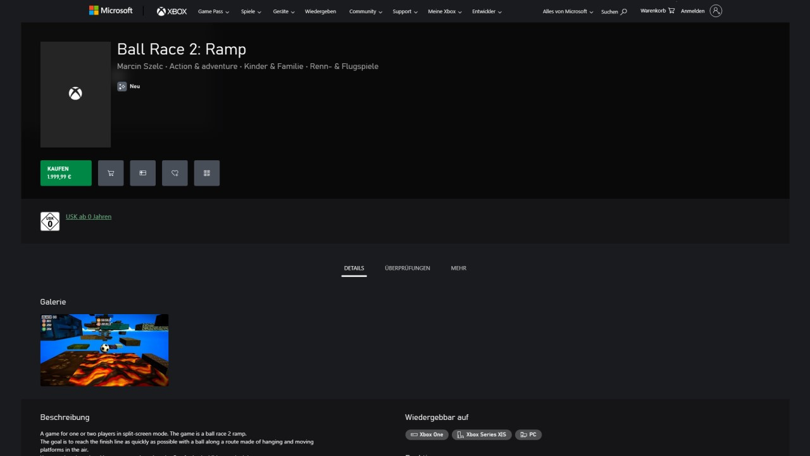Open the Alles von Microsoft dropdown
Screen dimensions: 810x456
click(568, 11)
